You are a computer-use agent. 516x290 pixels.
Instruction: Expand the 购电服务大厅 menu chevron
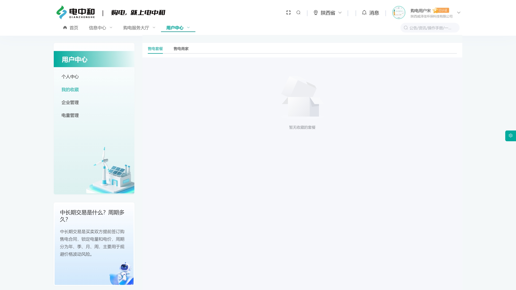pyautogui.click(x=154, y=27)
